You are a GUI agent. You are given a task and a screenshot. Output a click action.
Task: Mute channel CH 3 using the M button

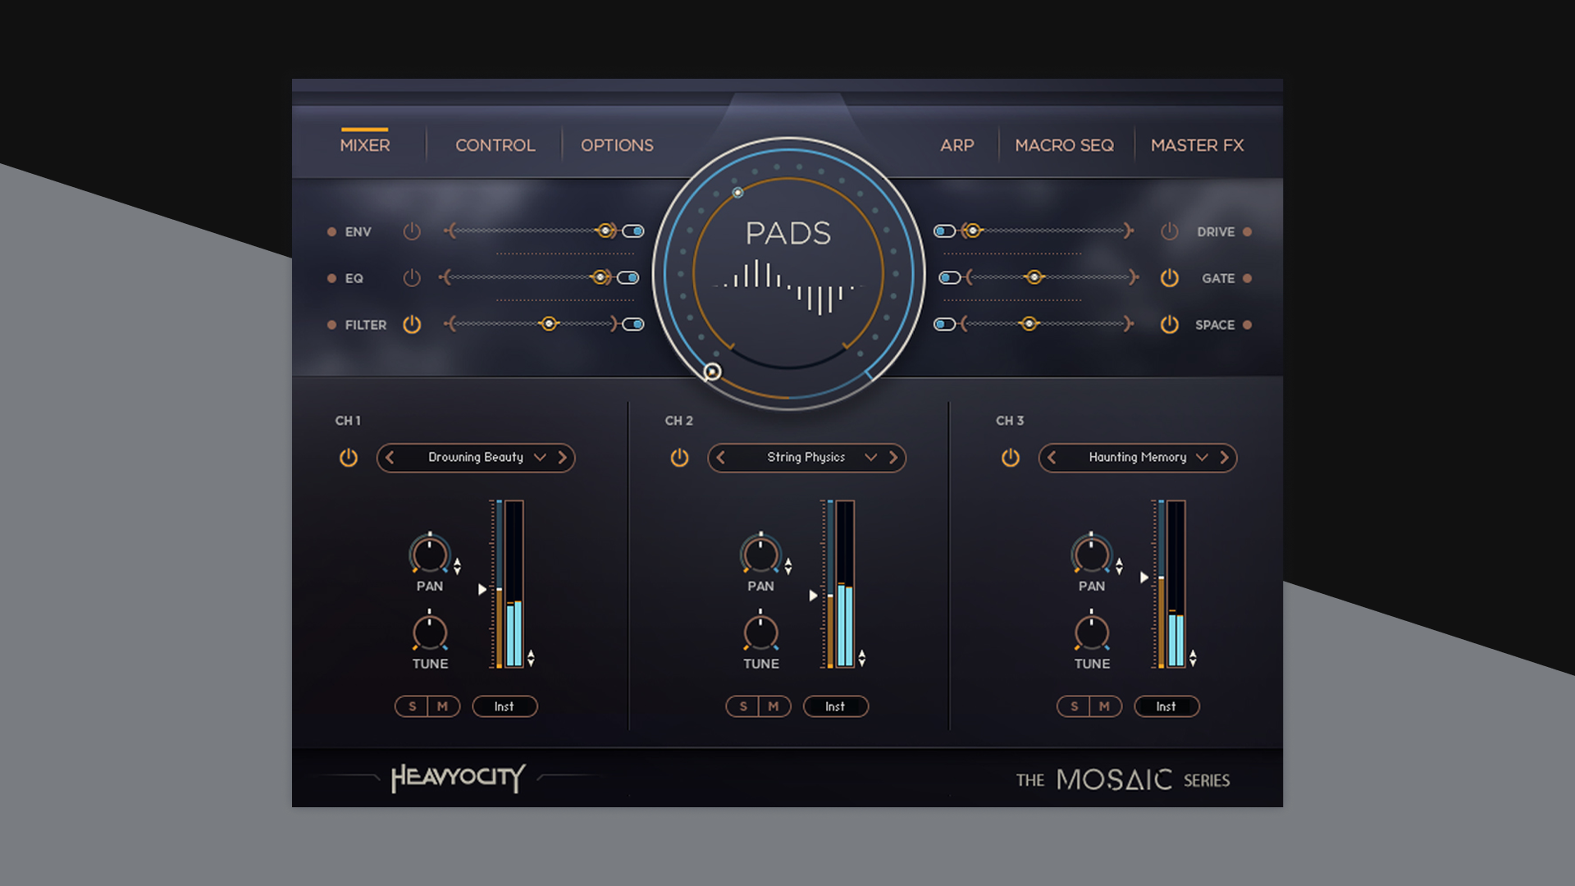tap(1103, 706)
